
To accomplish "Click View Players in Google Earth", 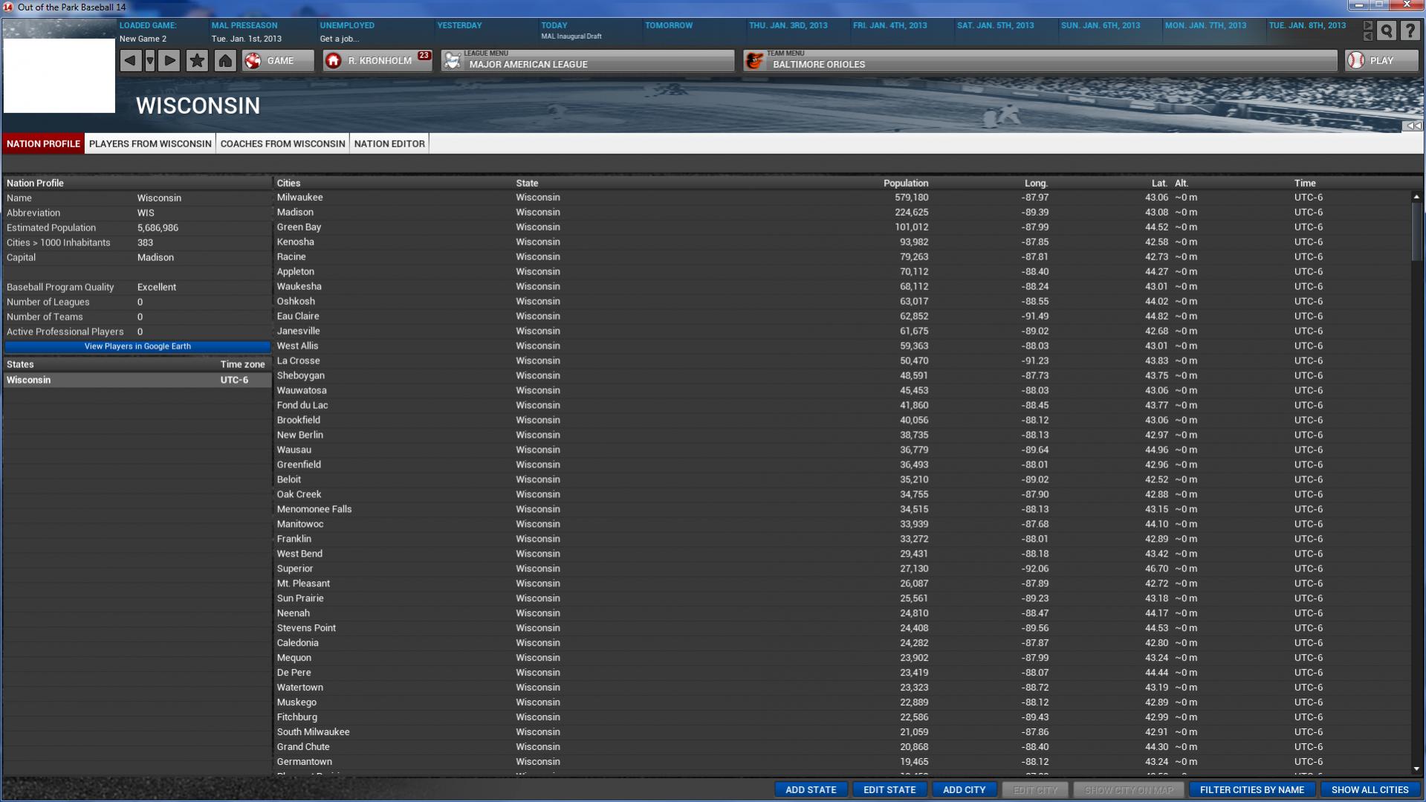I will click(137, 346).
